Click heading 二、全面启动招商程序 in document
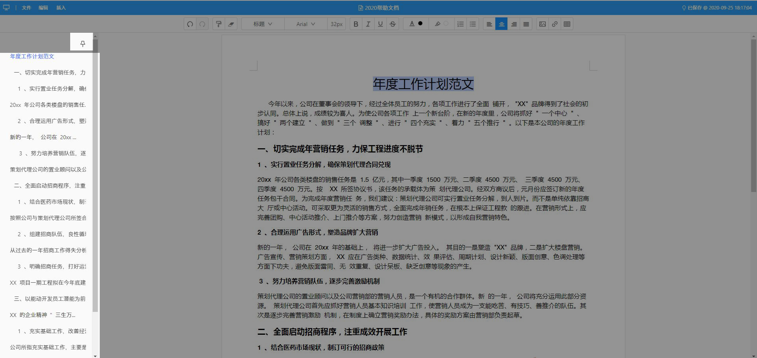This screenshot has height=358, width=757. coord(332,332)
